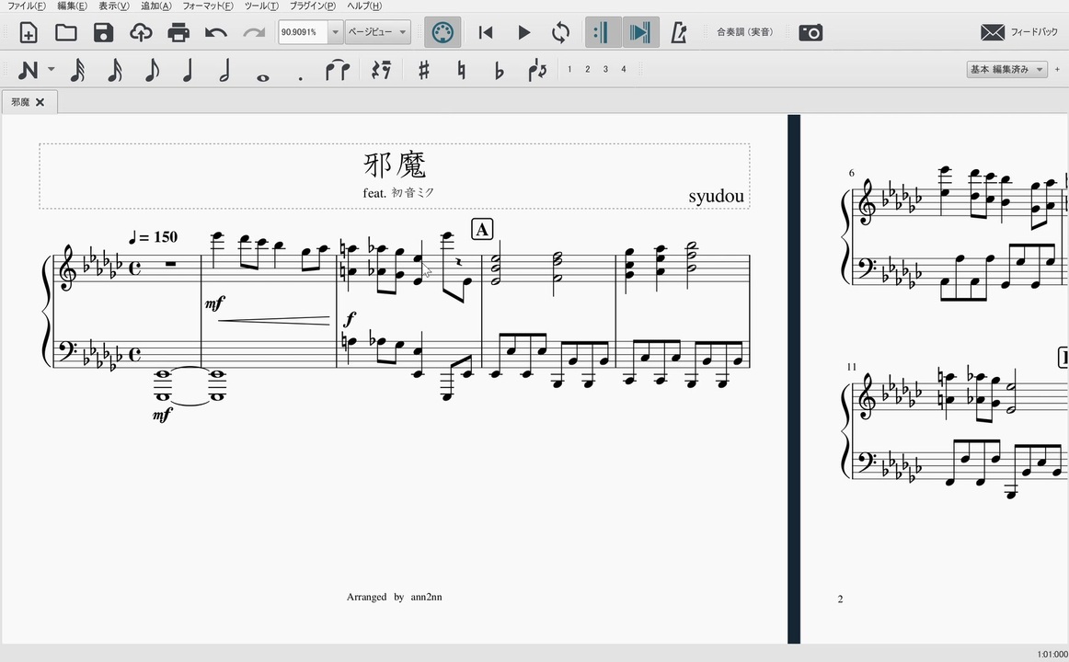Select the forte dynamic marking f

pyautogui.click(x=351, y=319)
